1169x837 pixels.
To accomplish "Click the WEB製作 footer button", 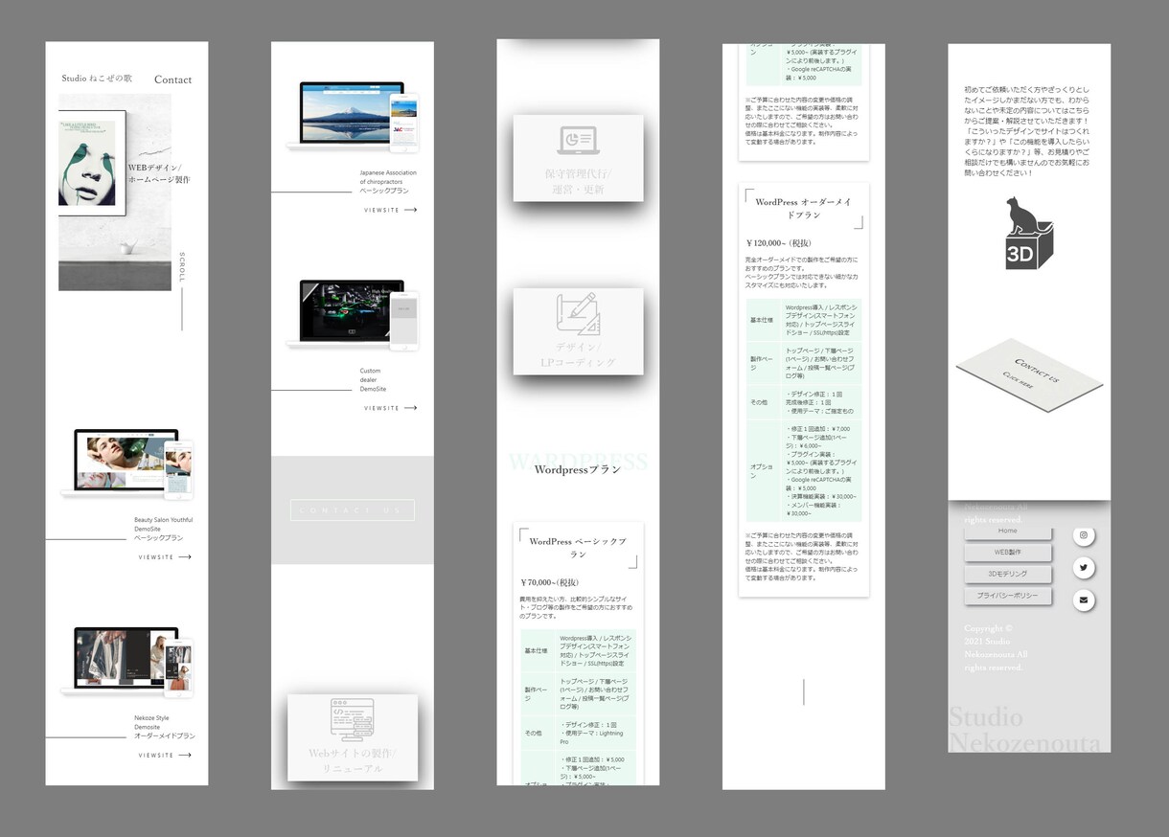I will tap(1008, 553).
